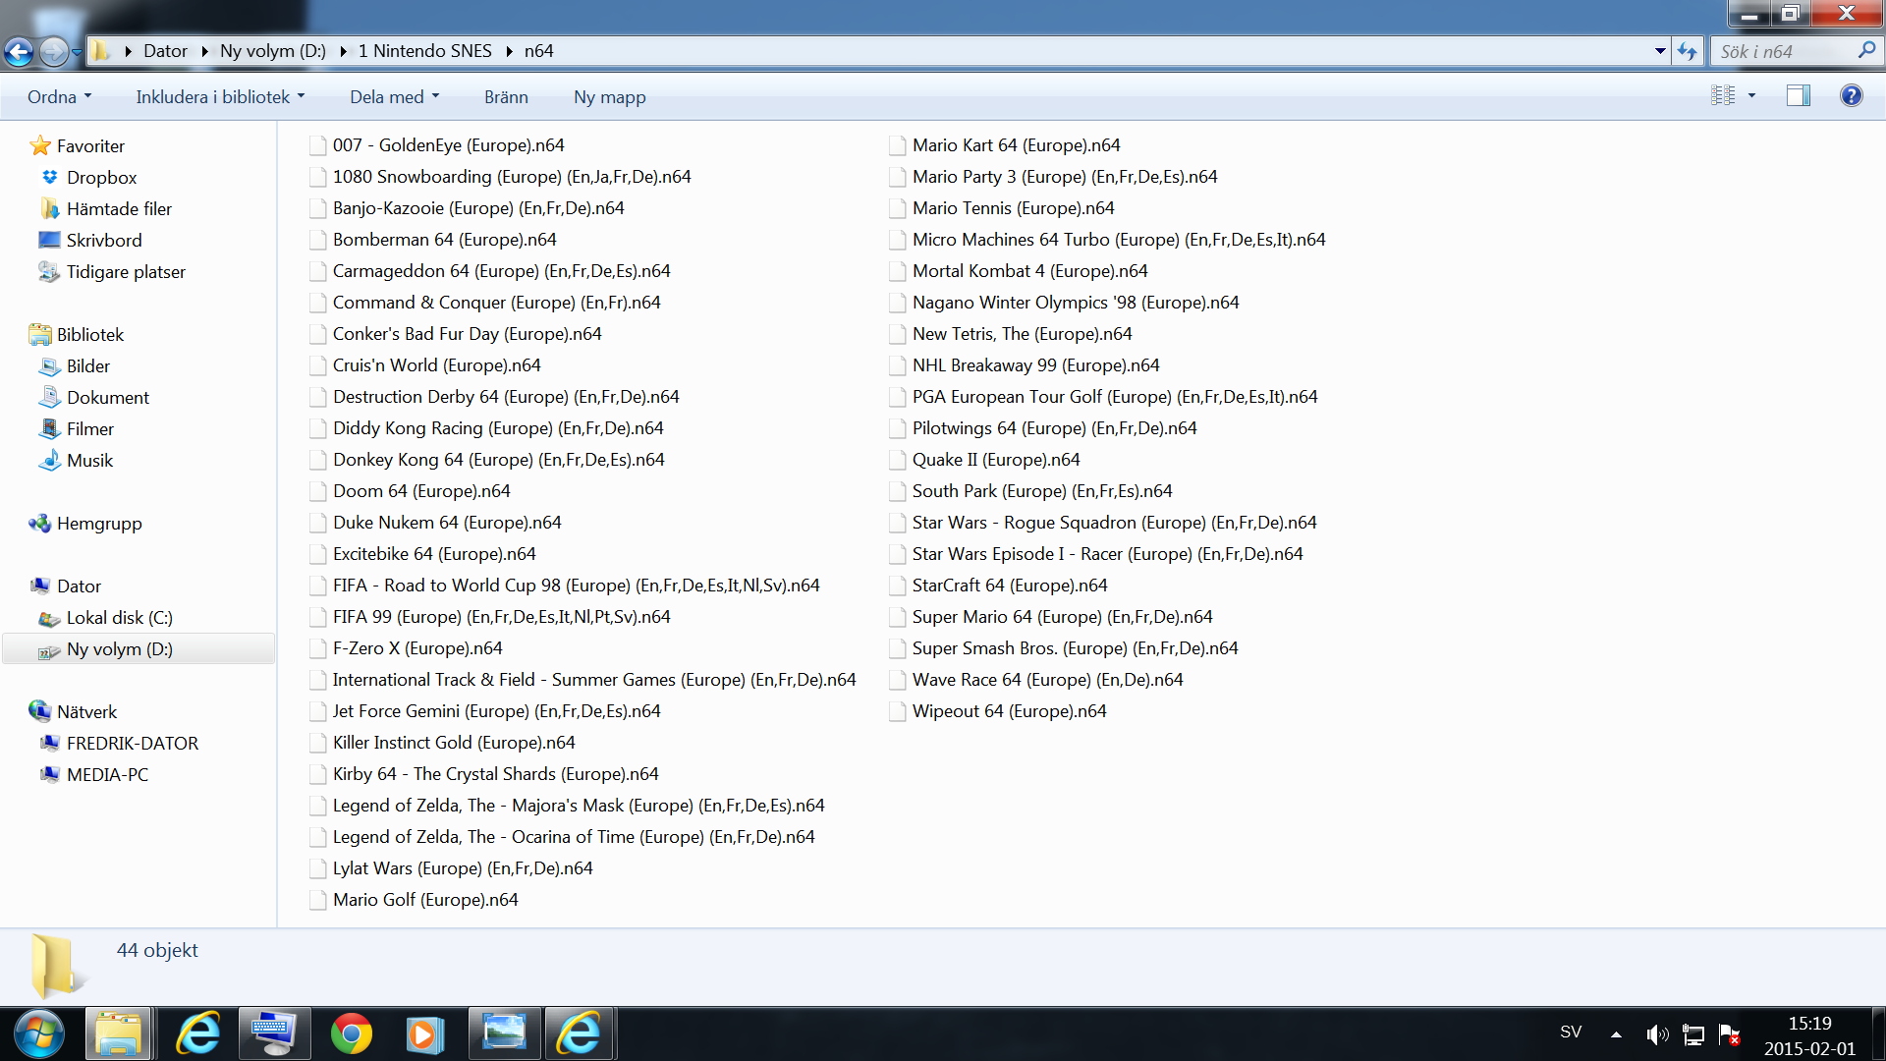1886x1061 pixels.
Task: Select Lokal disk (C:) in sidebar
Action: [x=119, y=618]
